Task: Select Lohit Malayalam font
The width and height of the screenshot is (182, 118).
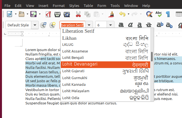Action: pos(106,91)
